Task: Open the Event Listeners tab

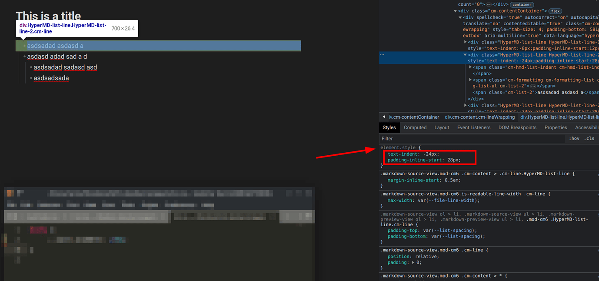Action: coord(474,127)
